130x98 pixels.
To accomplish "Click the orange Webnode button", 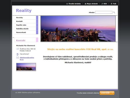I will [x=105, y=93].
